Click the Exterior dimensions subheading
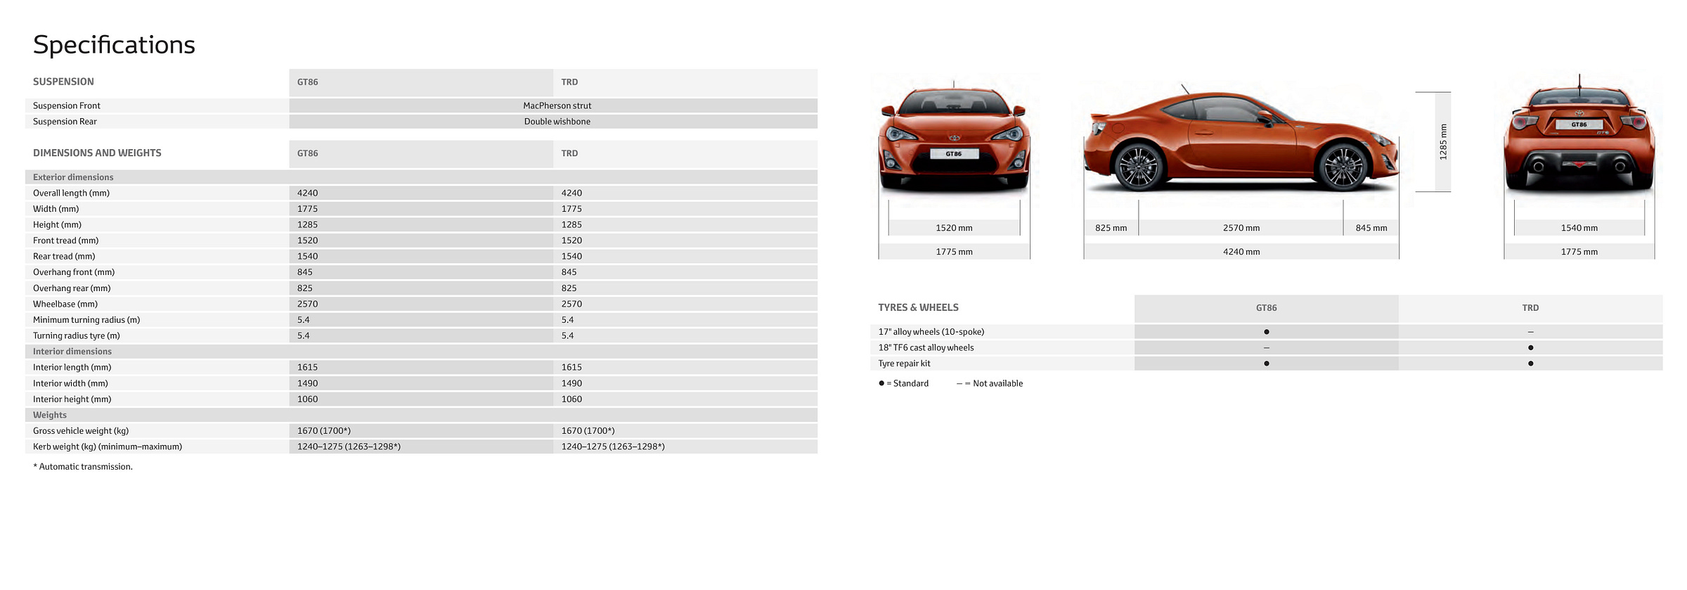1687x590 pixels. pyautogui.click(x=73, y=177)
